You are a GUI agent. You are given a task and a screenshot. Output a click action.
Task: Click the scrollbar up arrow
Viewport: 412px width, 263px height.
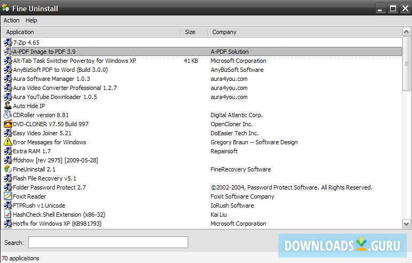click(406, 32)
